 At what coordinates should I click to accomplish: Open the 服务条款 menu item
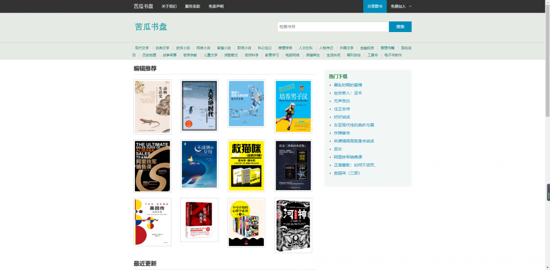[x=193, y=6]
